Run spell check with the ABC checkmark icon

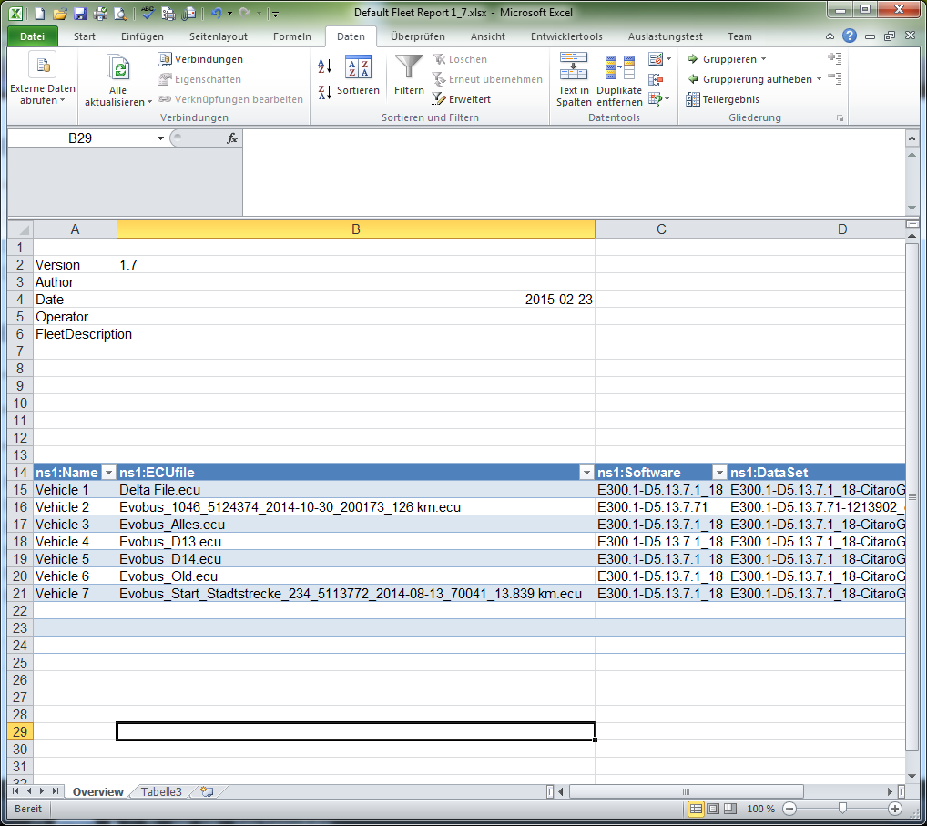(x=148, y=13)
